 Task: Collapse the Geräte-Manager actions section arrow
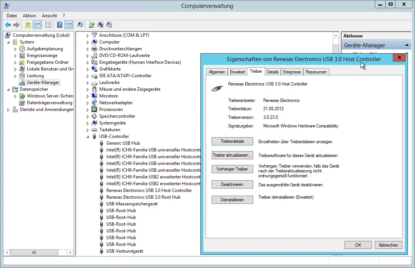coord(407,45)
